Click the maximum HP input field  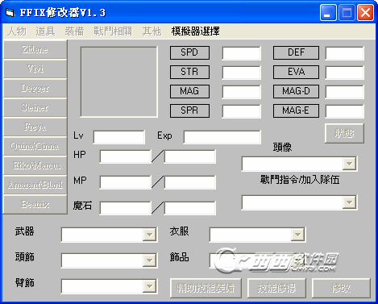(189, 156)
